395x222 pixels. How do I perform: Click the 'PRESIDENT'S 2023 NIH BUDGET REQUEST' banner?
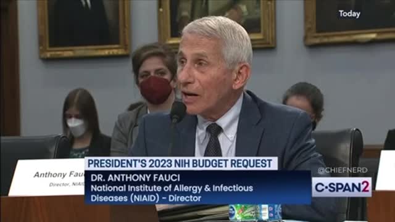pyautogui.click(x=181, y=163)
